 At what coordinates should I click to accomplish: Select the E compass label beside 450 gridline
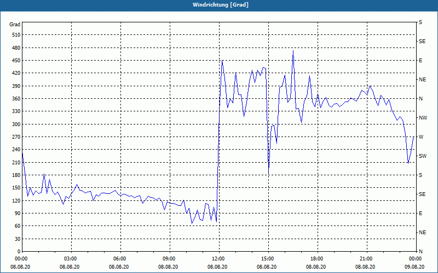point(420,61)
